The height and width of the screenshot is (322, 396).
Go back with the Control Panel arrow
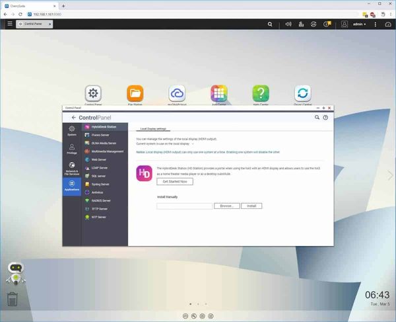coord(73,118)
